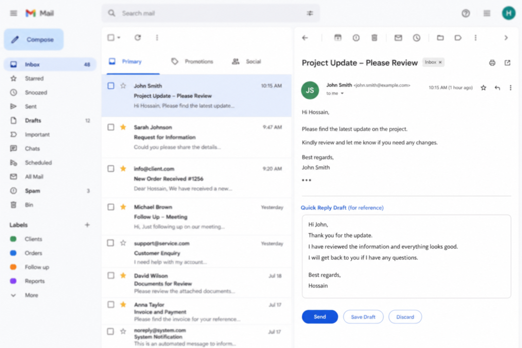Select the Sarah Johnson email checkbox
This screenshot has height=348, width=522.
[x=111, y=127]
